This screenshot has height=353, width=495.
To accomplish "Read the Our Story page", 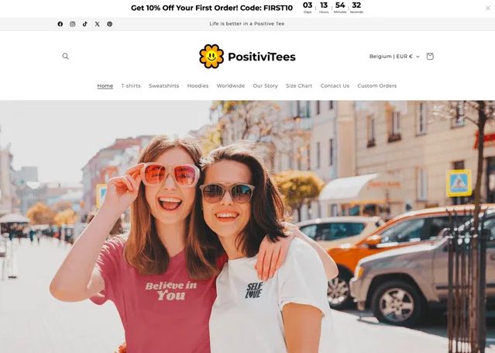I will pos(265,85).
